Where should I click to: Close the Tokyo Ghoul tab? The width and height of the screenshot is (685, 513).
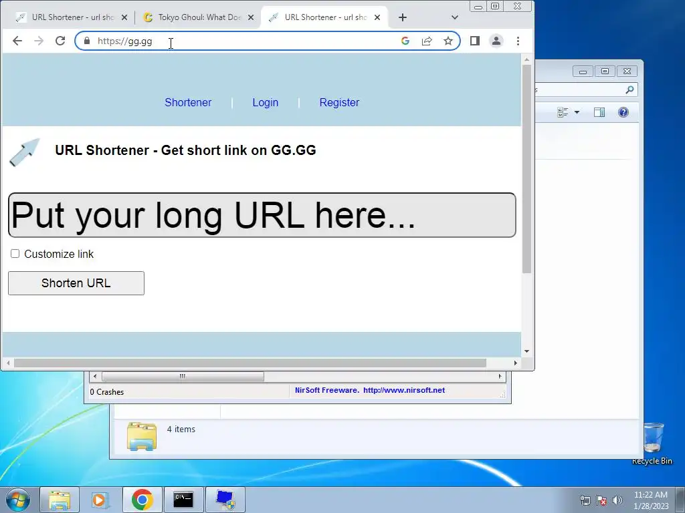251,17
